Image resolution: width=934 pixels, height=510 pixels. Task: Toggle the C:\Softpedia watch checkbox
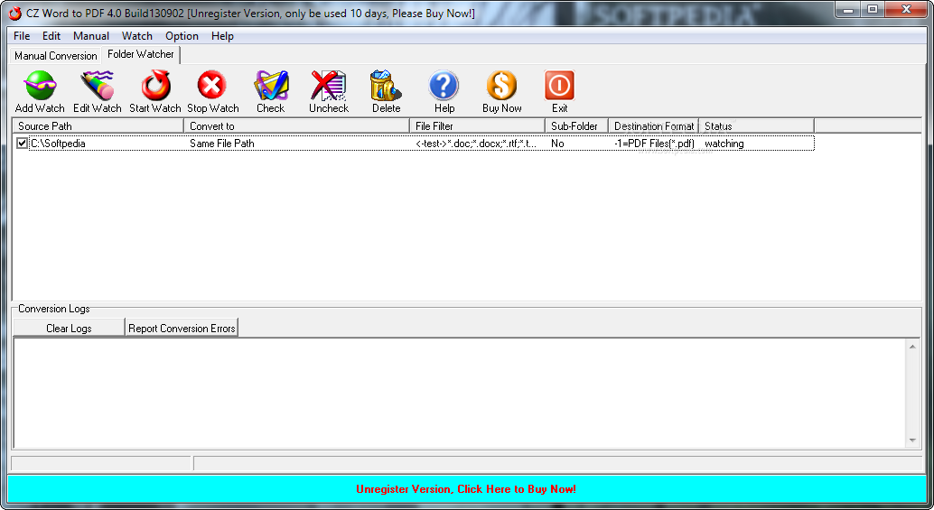22,144
